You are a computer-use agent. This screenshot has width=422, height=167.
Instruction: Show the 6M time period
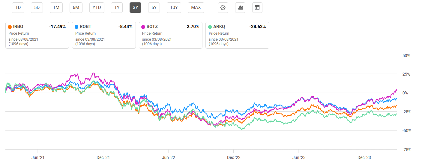click(76, 7)
